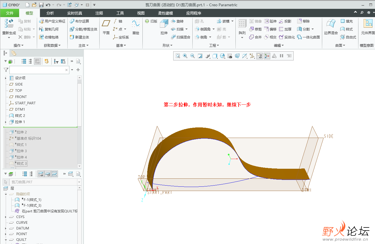
Task: Toggle the model tree columns display button
Action: pos(37,61)
